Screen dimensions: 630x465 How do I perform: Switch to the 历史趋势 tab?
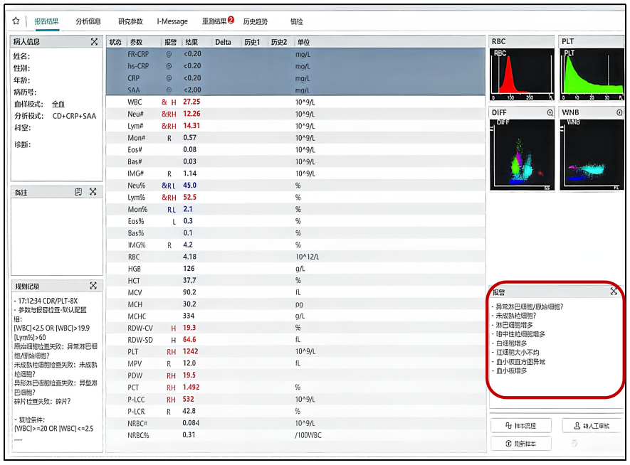click(255, 21)
